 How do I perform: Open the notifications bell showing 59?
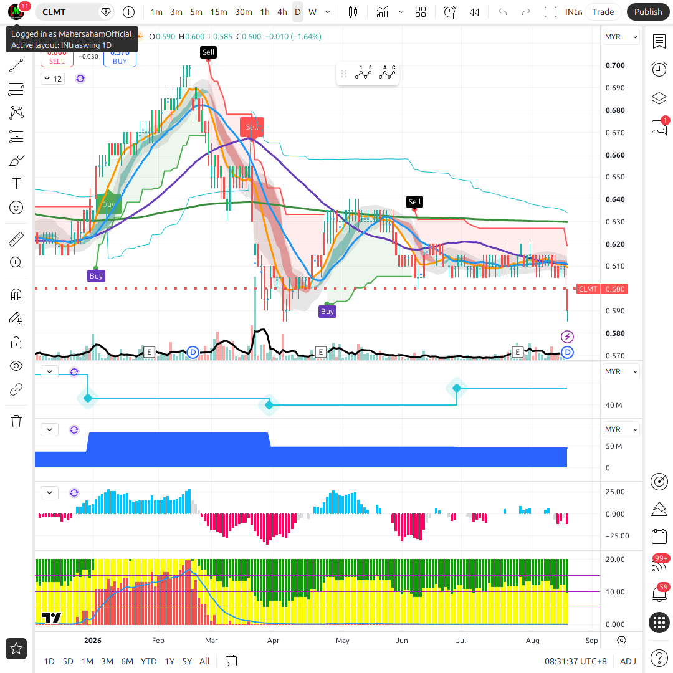(659, 594)
